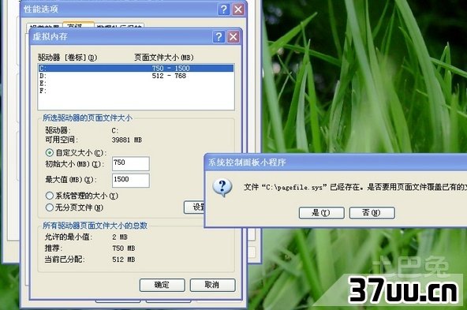Decline with 否(N) button in message box

pyautogui.click(x=372, y=213)
